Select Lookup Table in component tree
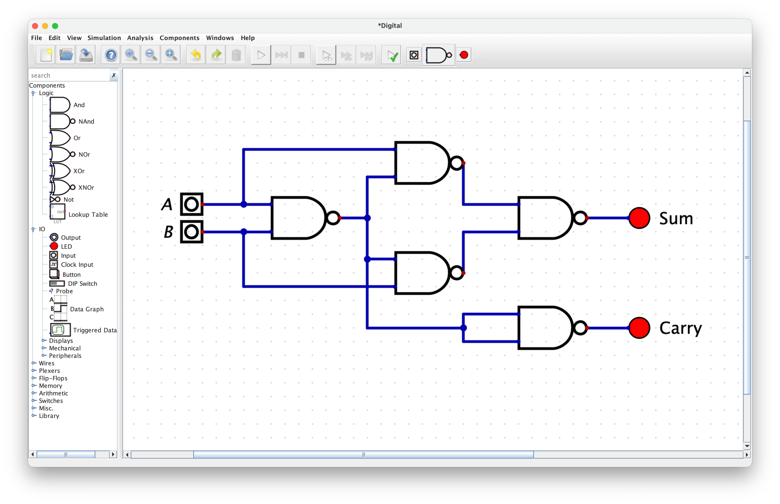 (x=79, y=214)
